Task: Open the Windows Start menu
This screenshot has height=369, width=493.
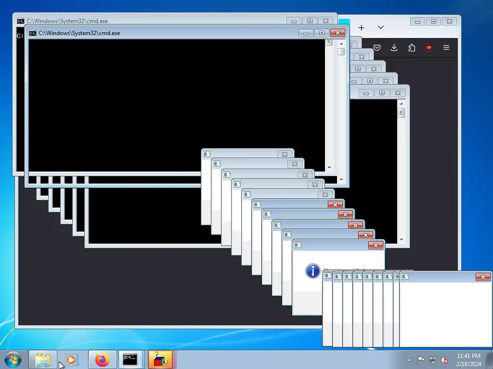Action: pos(13,359)
